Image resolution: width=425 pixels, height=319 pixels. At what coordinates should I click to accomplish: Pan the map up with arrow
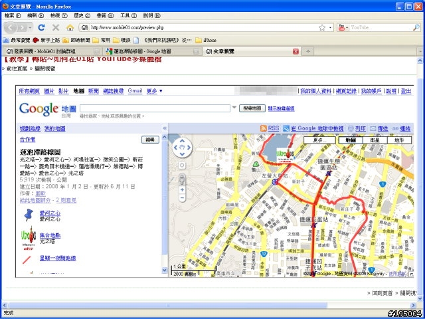pyautogui.click(x=182, y=140)
